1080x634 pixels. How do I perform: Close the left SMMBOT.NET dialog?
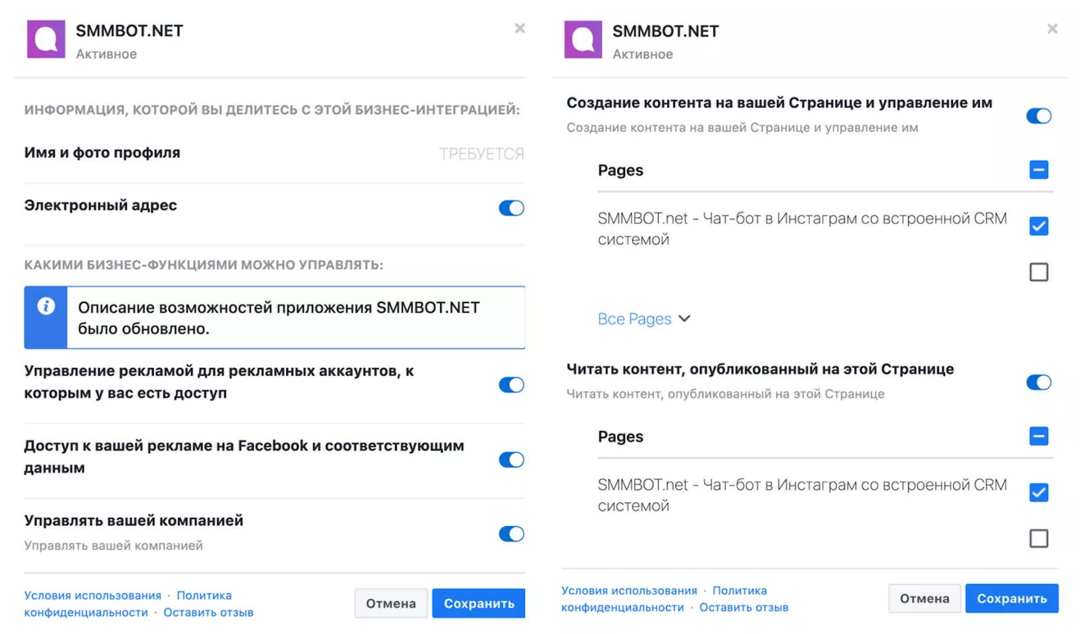point(520,28)
